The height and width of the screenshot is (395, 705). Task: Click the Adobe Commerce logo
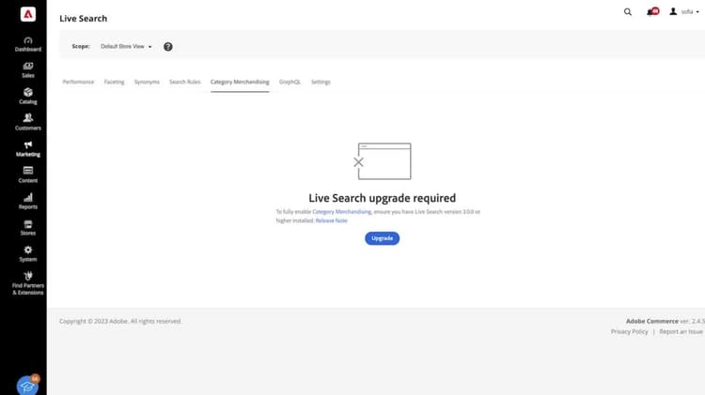coord(28,14)
